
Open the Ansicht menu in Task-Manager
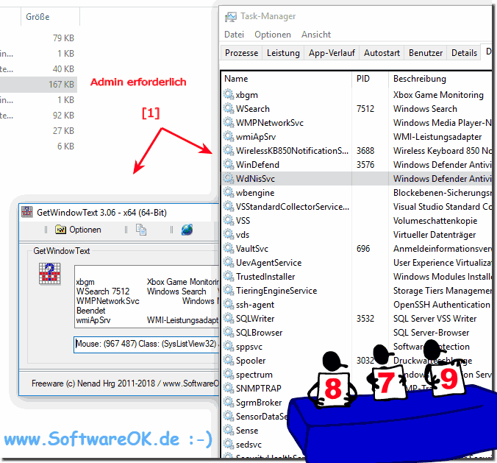click(x=316, y=35)
